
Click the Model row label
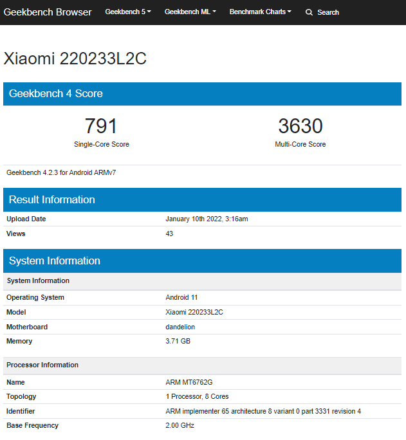[16, 312]
